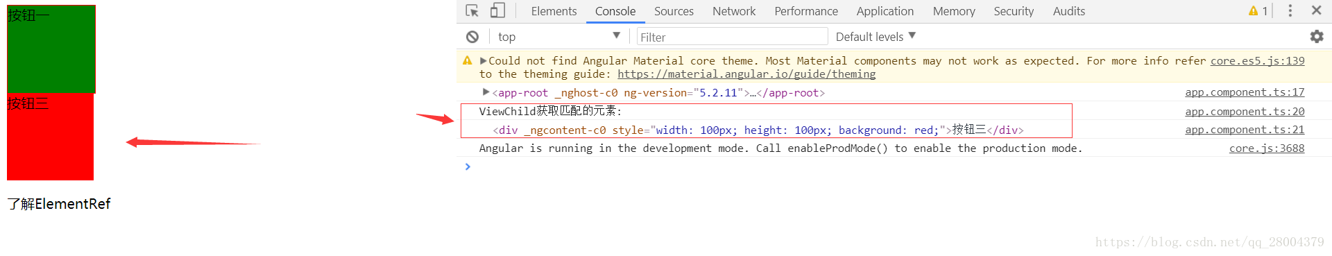Close the DevTools panel
Screen dimensions: 1332x256
[1316, 10]
